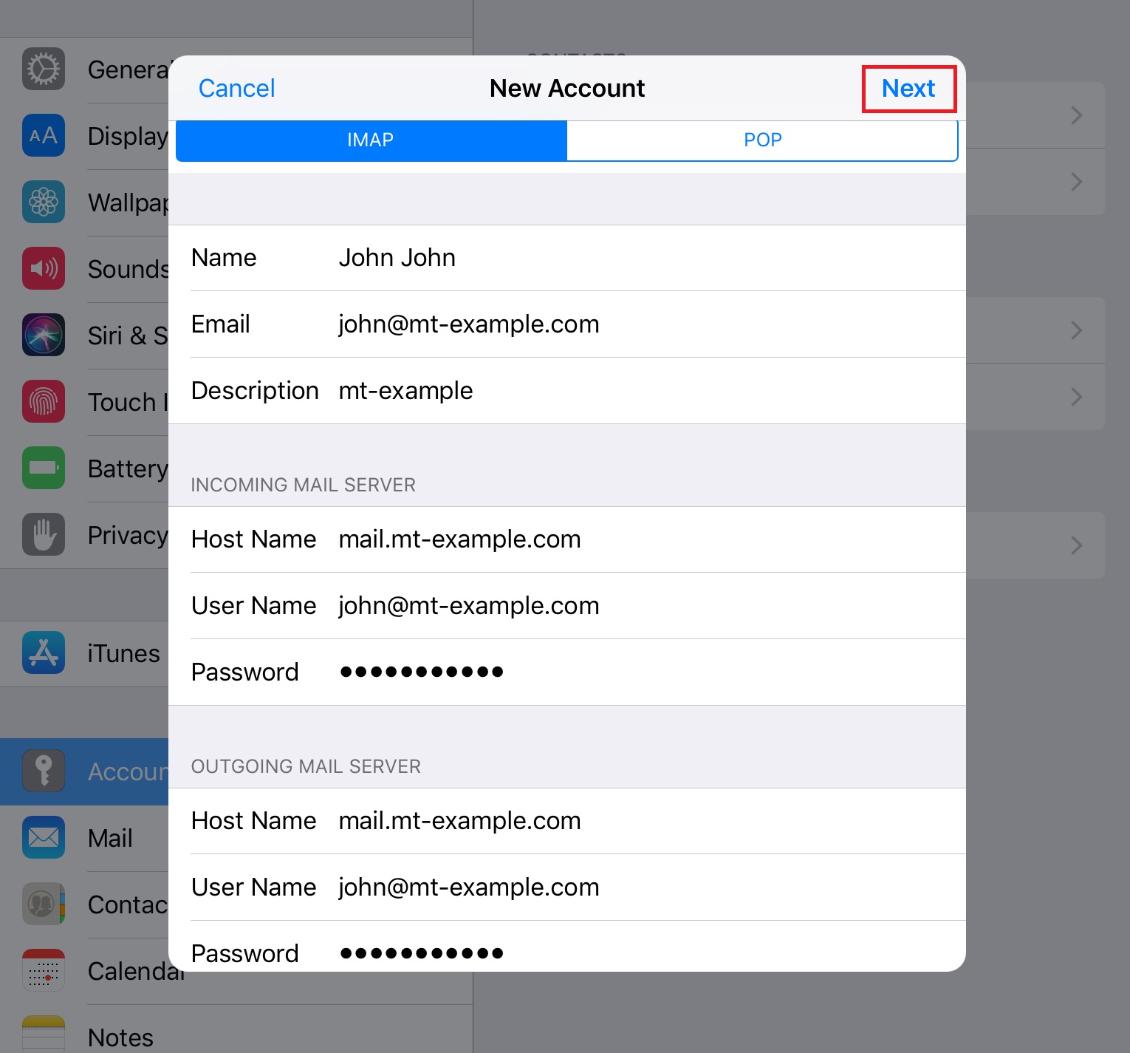The image size is (1130, 1053).
Task: Edit incoming server User Name field
Action: [x=567, y=606]
